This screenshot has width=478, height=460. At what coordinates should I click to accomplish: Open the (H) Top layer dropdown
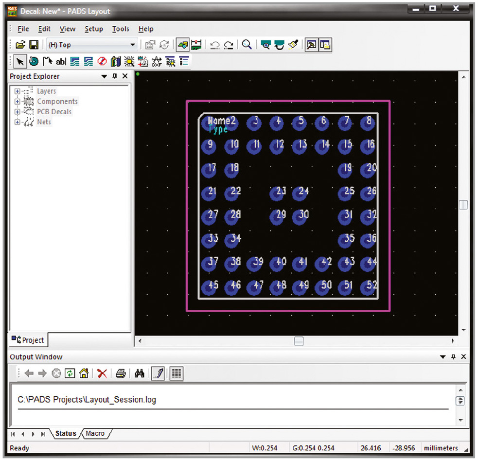pyautogui.click(x=133, y=45)
